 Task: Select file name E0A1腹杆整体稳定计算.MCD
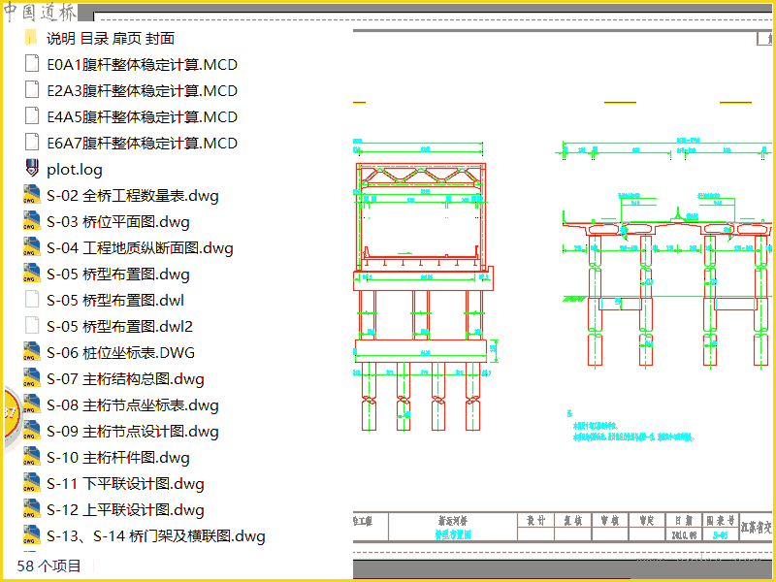(142, 64)
